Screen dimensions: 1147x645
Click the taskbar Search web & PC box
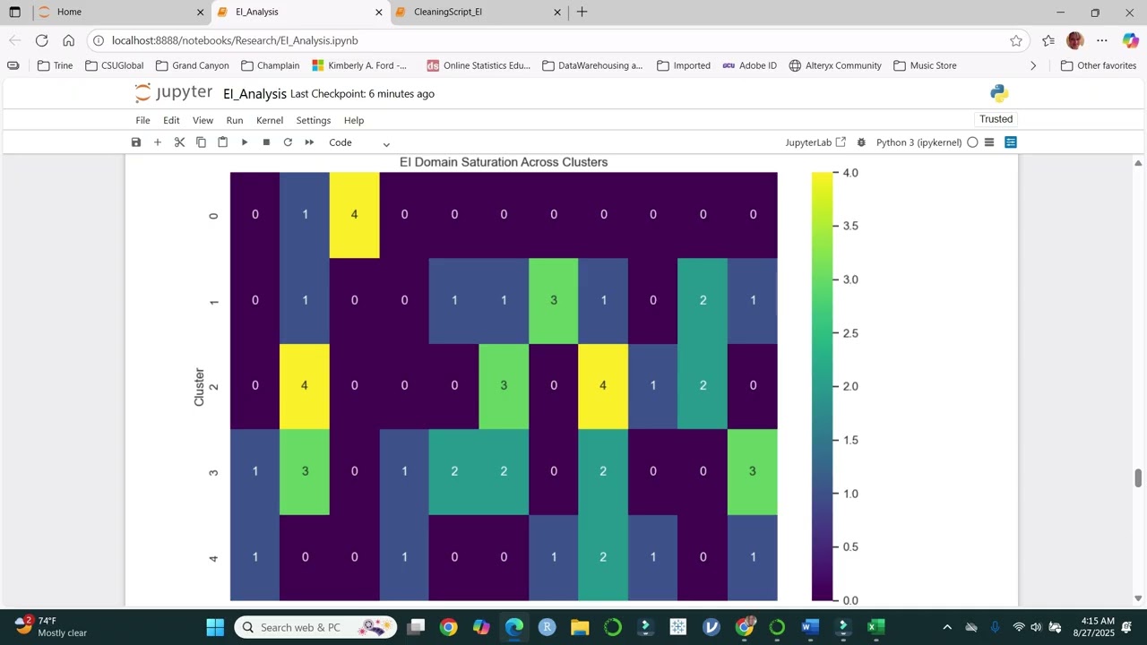tap(315, 627)
